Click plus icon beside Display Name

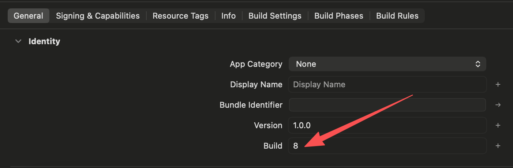pos(498,84)
